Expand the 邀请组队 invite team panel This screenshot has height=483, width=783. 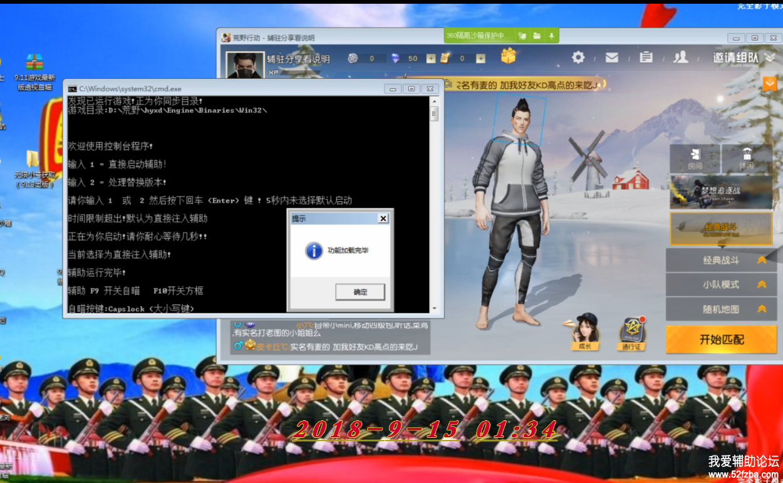pyautogui.click(x=744, y=58)
